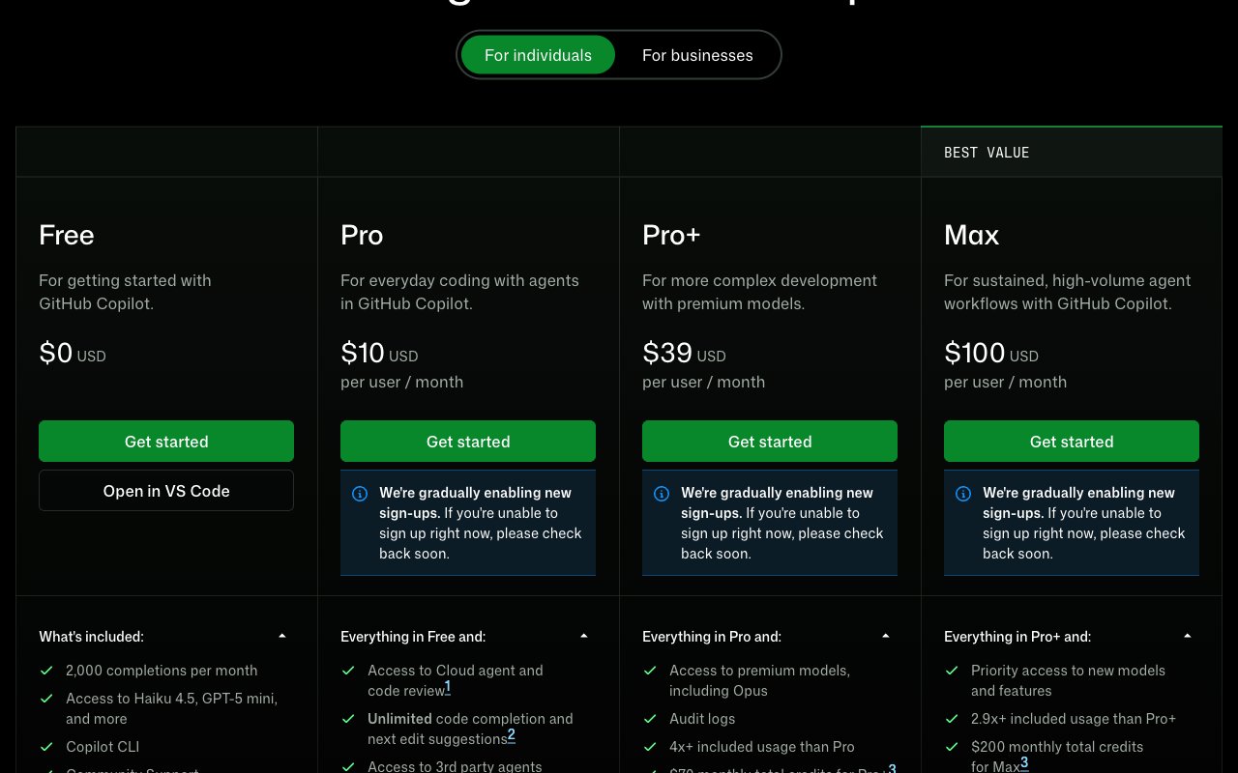The height and width of the screenshot is (773, 1238).
Task: Open footnote 3 after credits for Max
Action: 1024,763
